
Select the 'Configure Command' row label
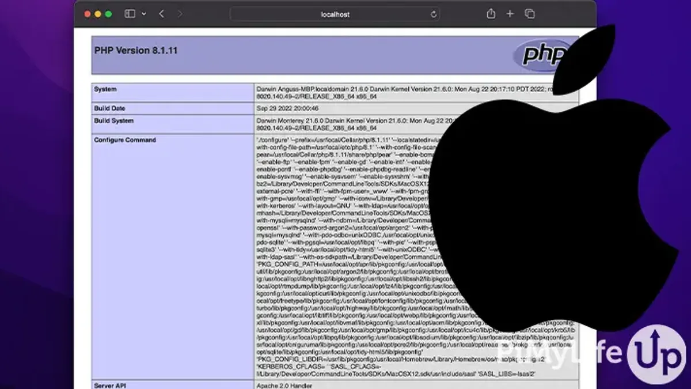click(125, 140)
